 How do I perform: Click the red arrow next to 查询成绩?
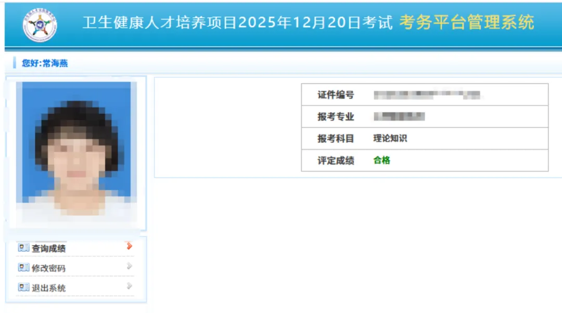point(130,246)
